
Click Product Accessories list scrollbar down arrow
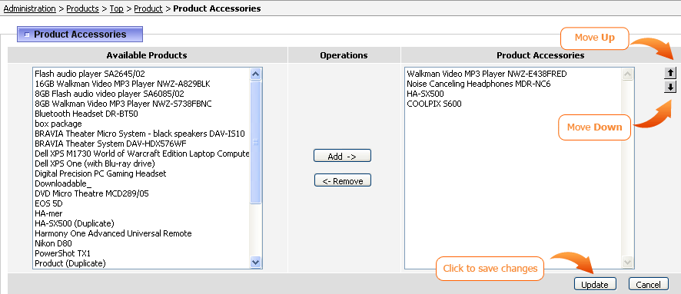tap(627, 262)
